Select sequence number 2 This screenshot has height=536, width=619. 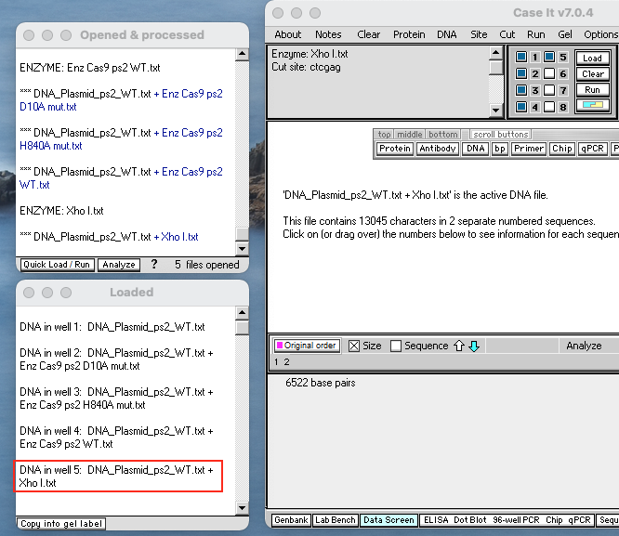point(286,362)
